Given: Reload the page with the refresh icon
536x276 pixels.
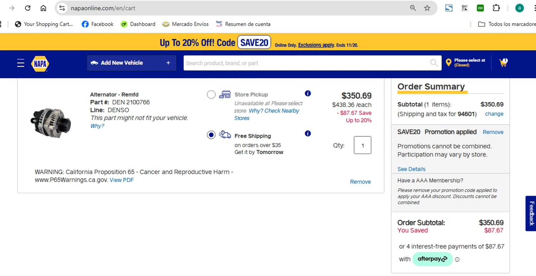Looking at the screenshot, I should (x=28, y=8).
